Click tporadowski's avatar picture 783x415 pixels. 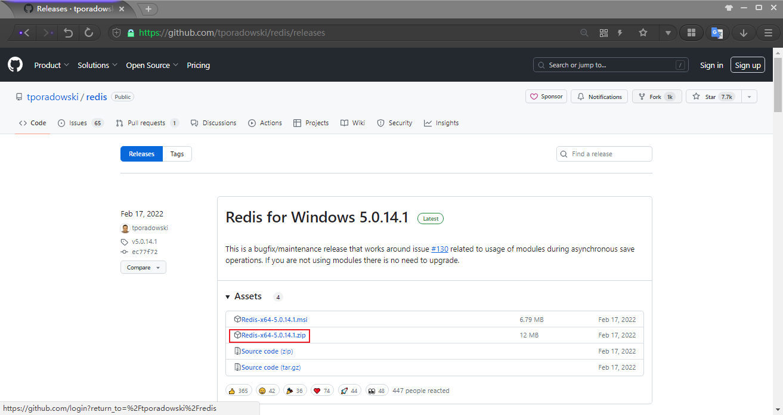pos(125,228)
